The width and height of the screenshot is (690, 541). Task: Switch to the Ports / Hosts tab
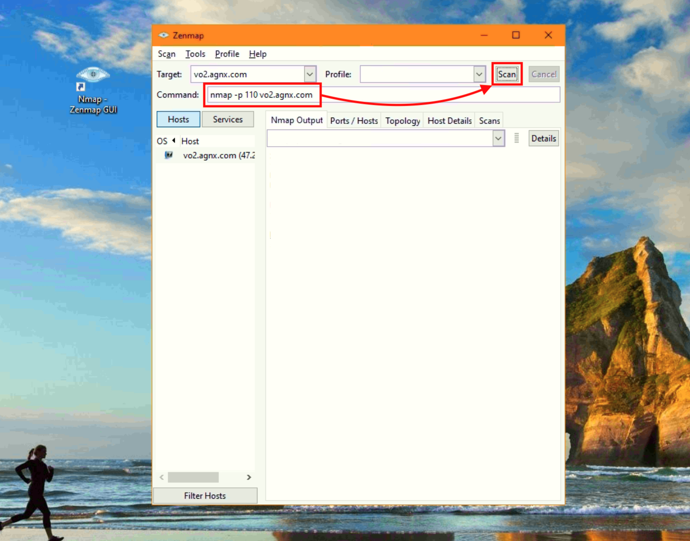354,121
